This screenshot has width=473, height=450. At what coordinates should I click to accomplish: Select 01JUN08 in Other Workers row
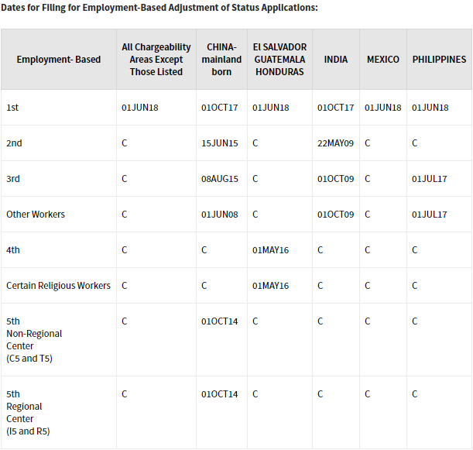click(x=220, y=215)
